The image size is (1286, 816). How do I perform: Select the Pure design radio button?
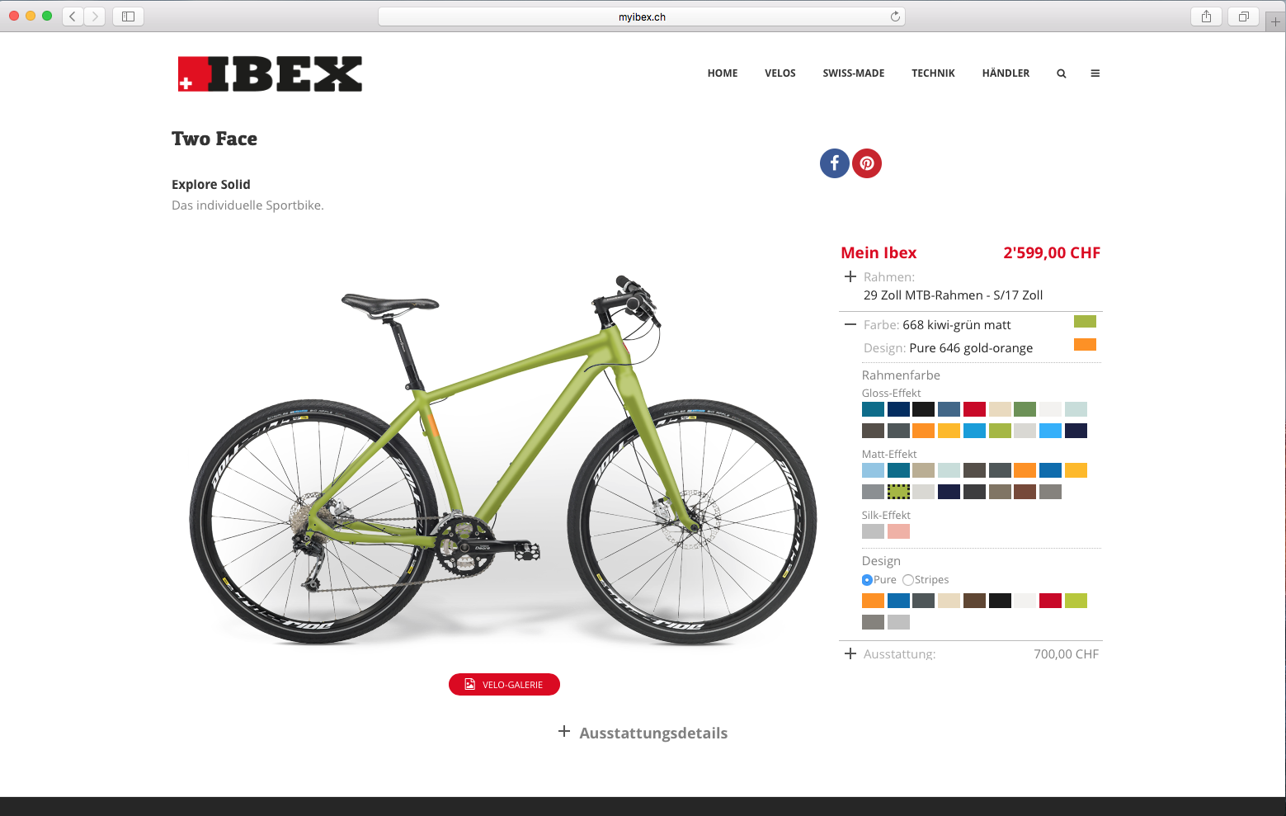pos(867,580)
